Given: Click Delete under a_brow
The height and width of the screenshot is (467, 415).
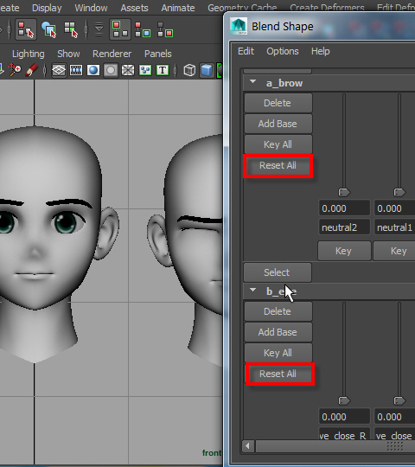Looking at the screenshot, I should coord(278,103).
